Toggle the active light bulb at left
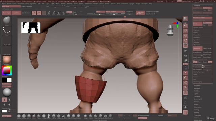Viewport: 216px width, 121px height. [4, 100]
